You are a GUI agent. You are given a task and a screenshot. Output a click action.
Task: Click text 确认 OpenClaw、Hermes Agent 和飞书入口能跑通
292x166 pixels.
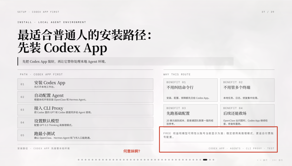(62, 138)
